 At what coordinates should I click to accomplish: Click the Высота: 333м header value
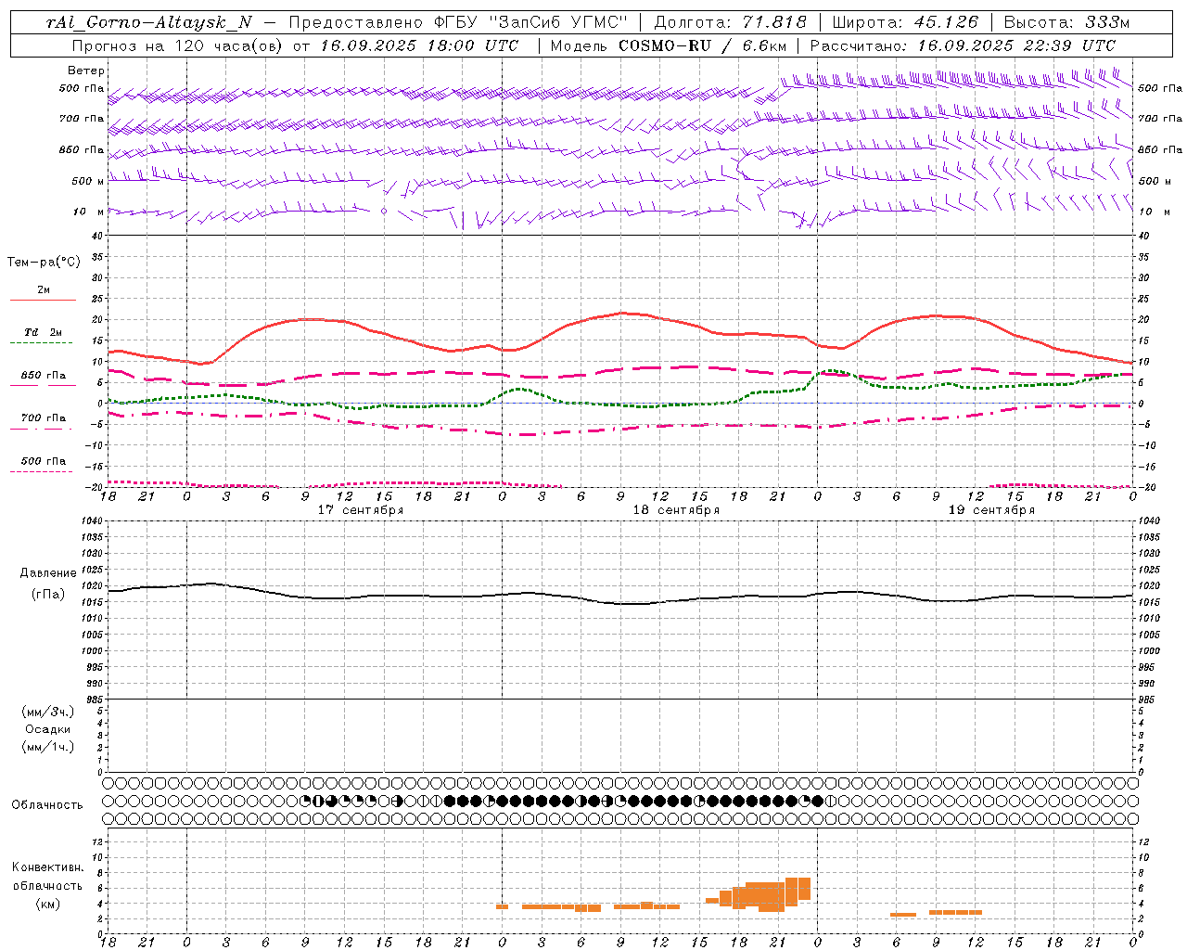[x=1067, y=23]
